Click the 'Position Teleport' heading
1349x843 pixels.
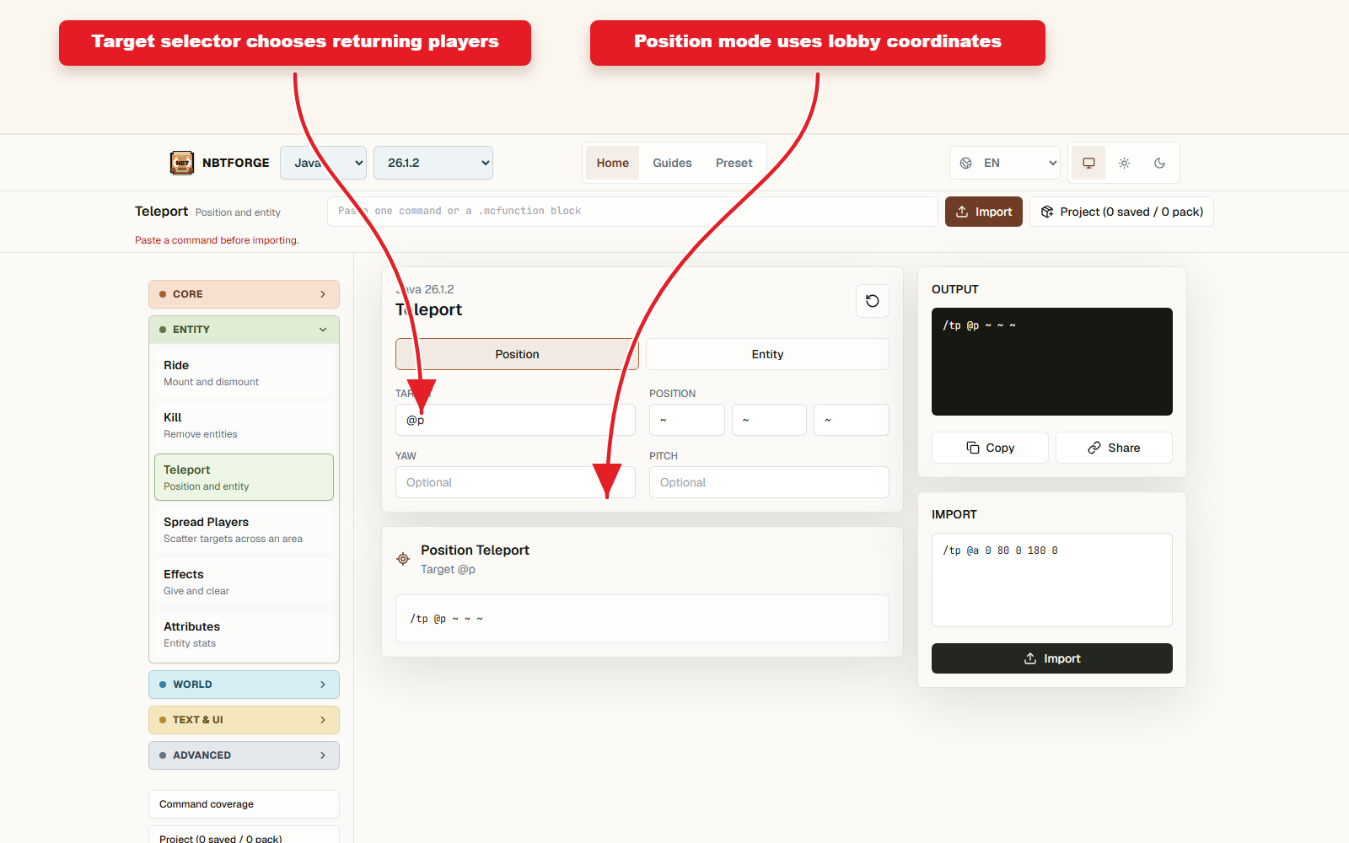point(475,550)
